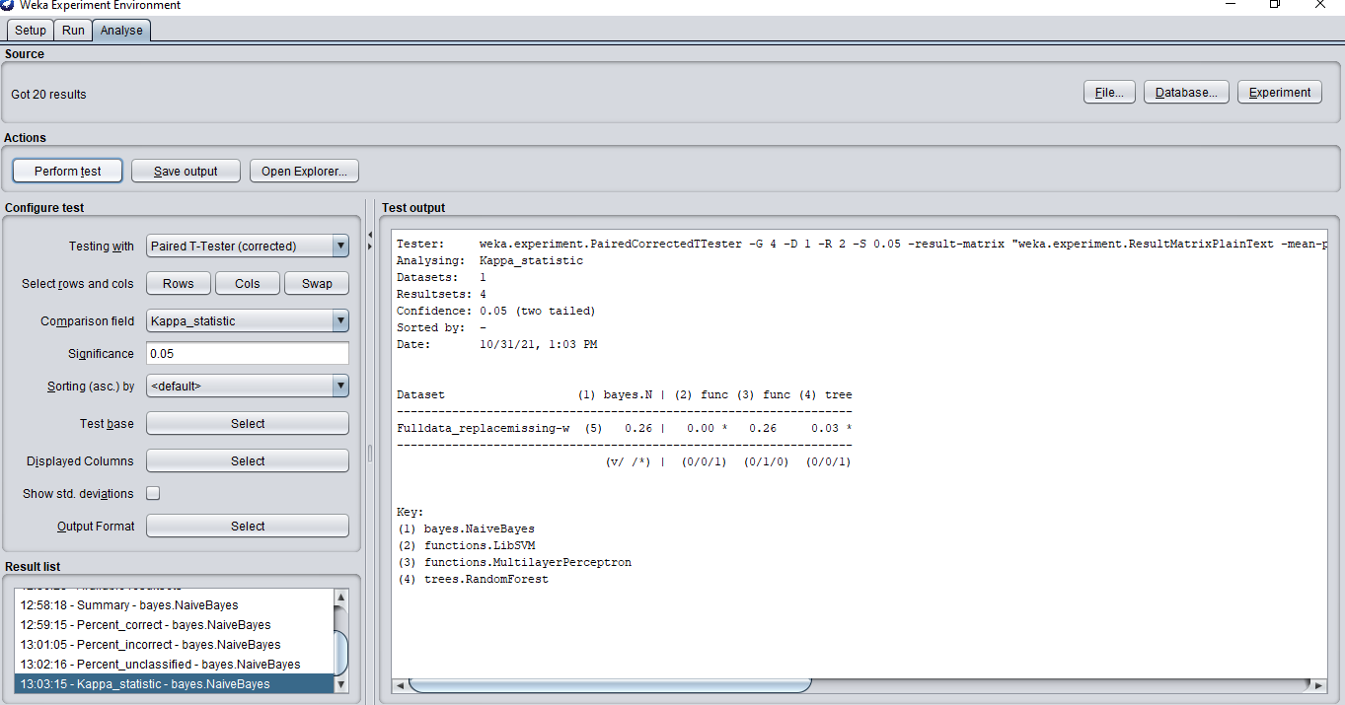The height and width of the screenshot is (705, 1345).
Task: Click 'Confidence: 0.05 (two tailed)' line
Action: pos(496,311)
